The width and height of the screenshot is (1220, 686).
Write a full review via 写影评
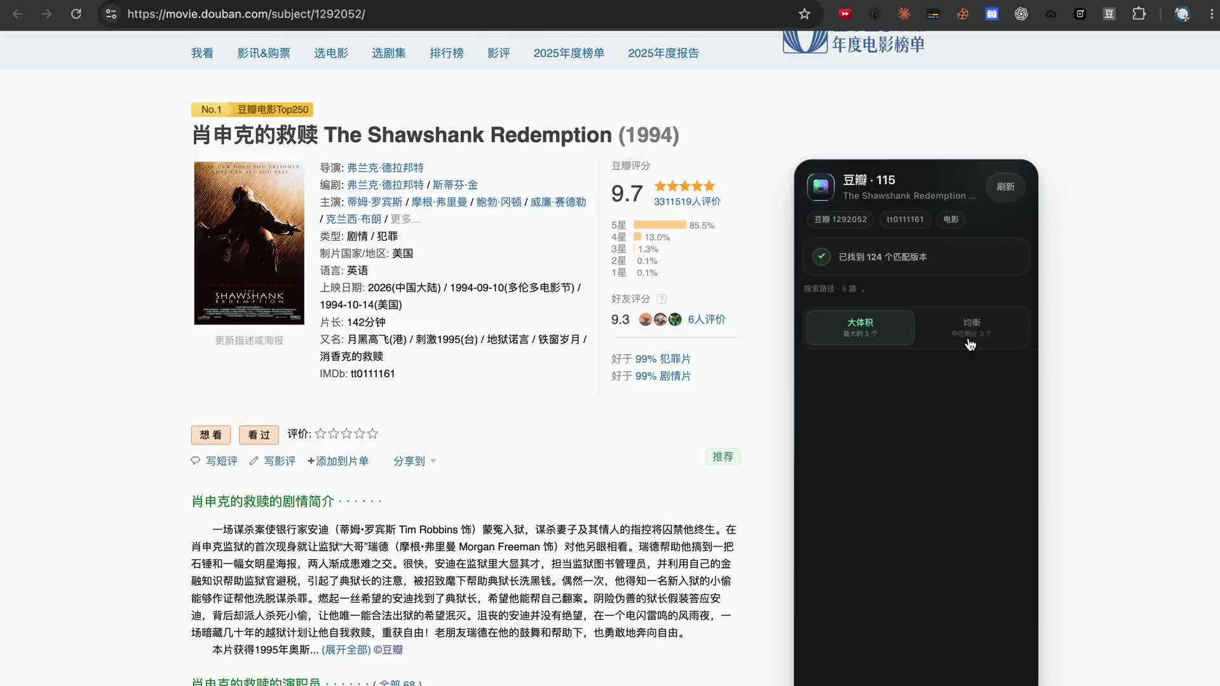click(x=280, y=461)
